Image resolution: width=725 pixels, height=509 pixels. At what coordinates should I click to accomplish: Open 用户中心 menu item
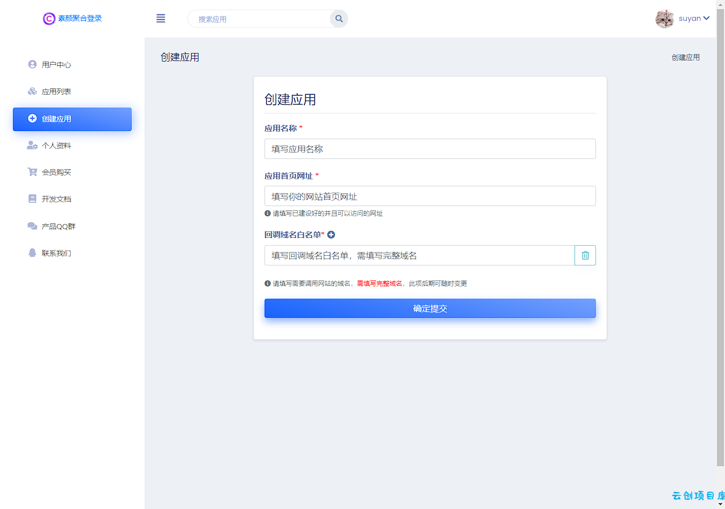coord(72,65)
